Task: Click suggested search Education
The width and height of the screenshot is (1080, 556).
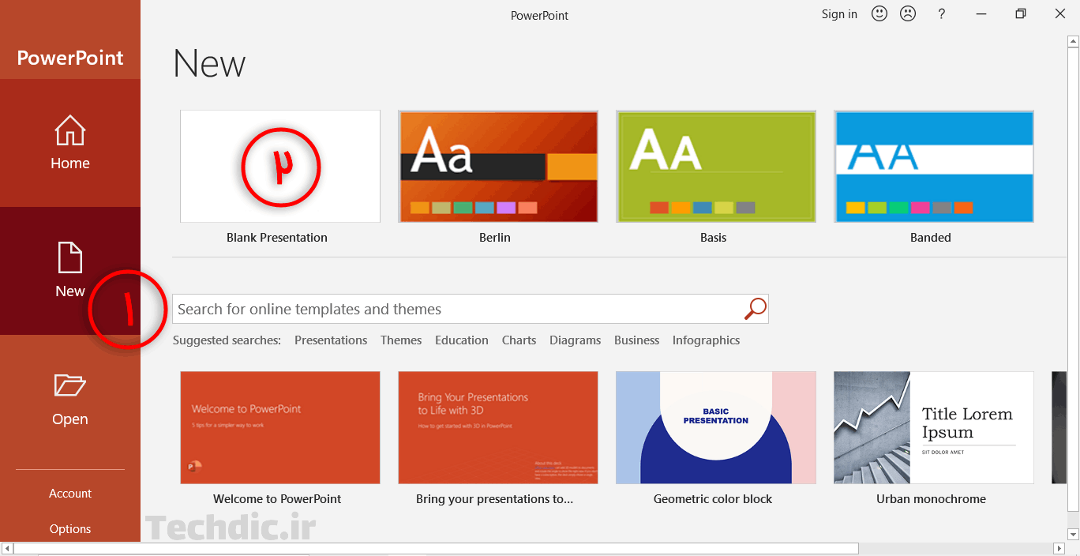Action: pyautogui.click(x=462, y=340)
